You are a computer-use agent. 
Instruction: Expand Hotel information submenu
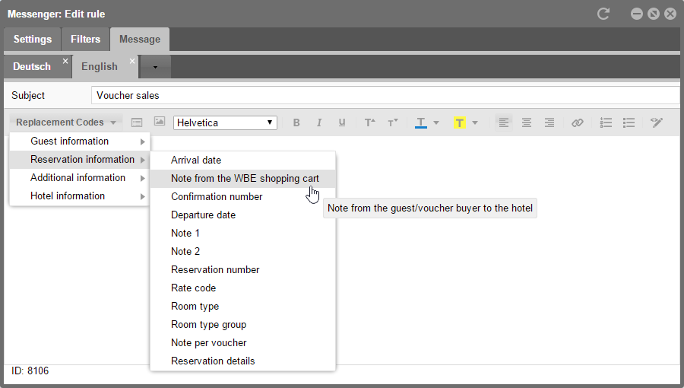[80, 196]
